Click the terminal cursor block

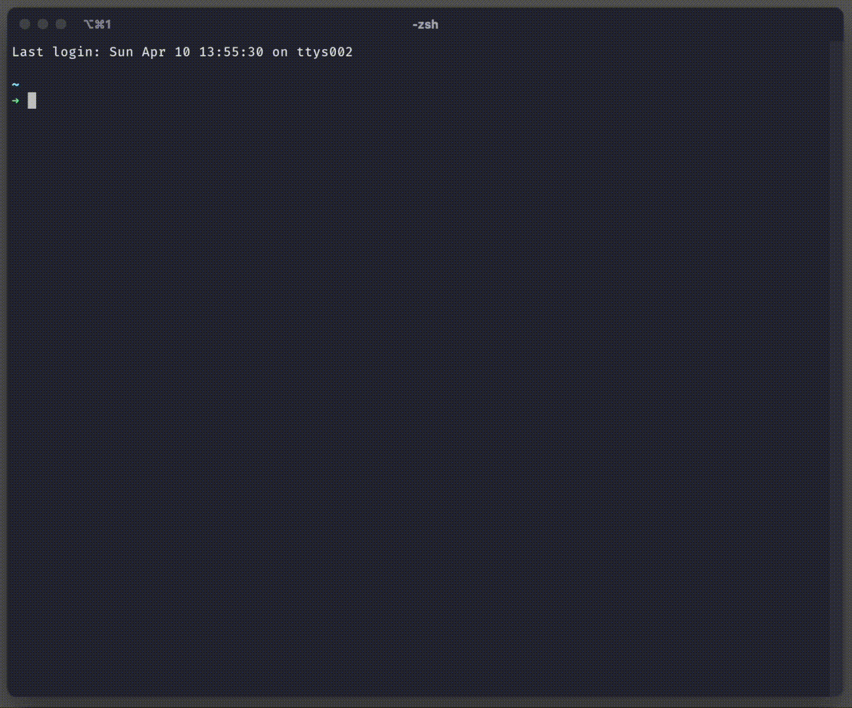click(32, 101)
